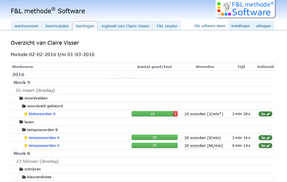This screenshot has width=287, height=182.
Task: Click the uitloggen button
Action: (x=263, y=26)
